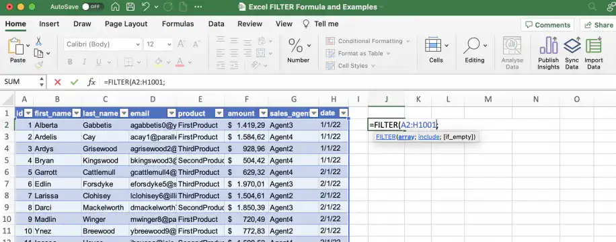The image size is (616, 242).
Task: Open the first_name filter dropdown
Action: [x=77, y=114]
